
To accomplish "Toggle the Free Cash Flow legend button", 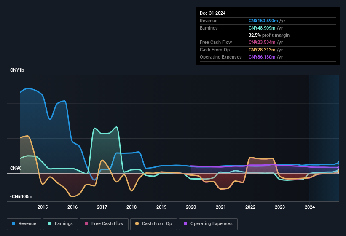I will click(104, 224).
